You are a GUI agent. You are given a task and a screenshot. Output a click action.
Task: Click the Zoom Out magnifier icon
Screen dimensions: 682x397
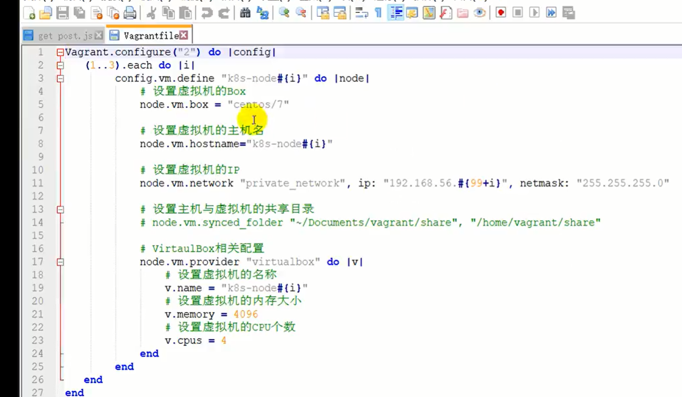point(300,13)
